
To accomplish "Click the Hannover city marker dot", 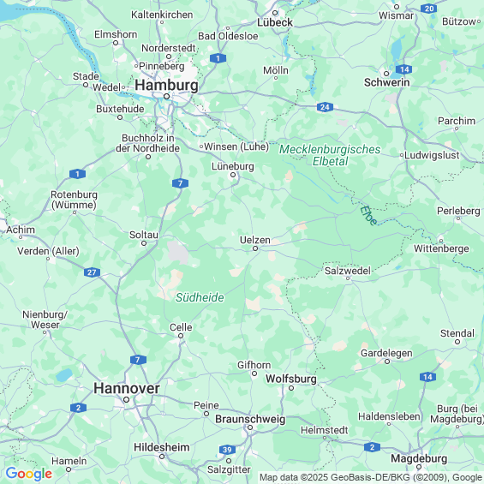I will click(x=126, y=400).
